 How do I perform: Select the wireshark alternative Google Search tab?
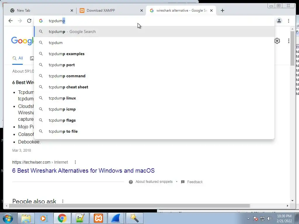[181, 10]
